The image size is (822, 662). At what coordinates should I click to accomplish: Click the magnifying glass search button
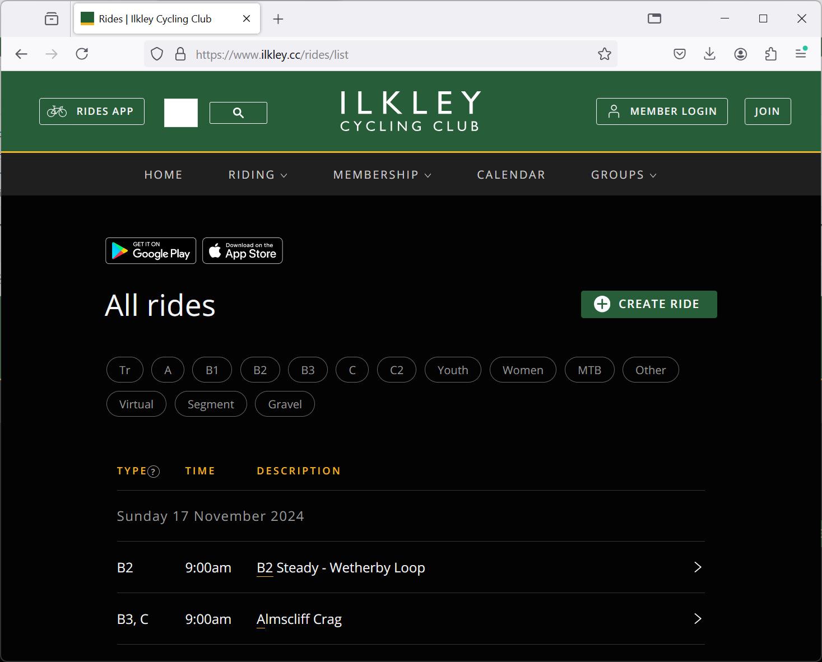(238, 113)
